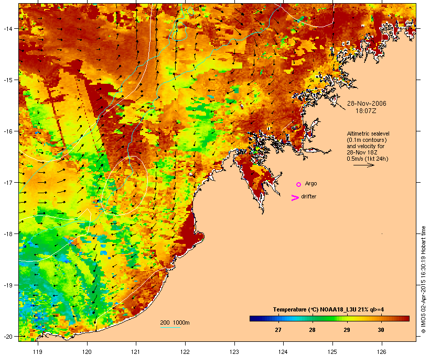
Task: Click the -14 latitude axis label
Action: click(x=8, y=28)
